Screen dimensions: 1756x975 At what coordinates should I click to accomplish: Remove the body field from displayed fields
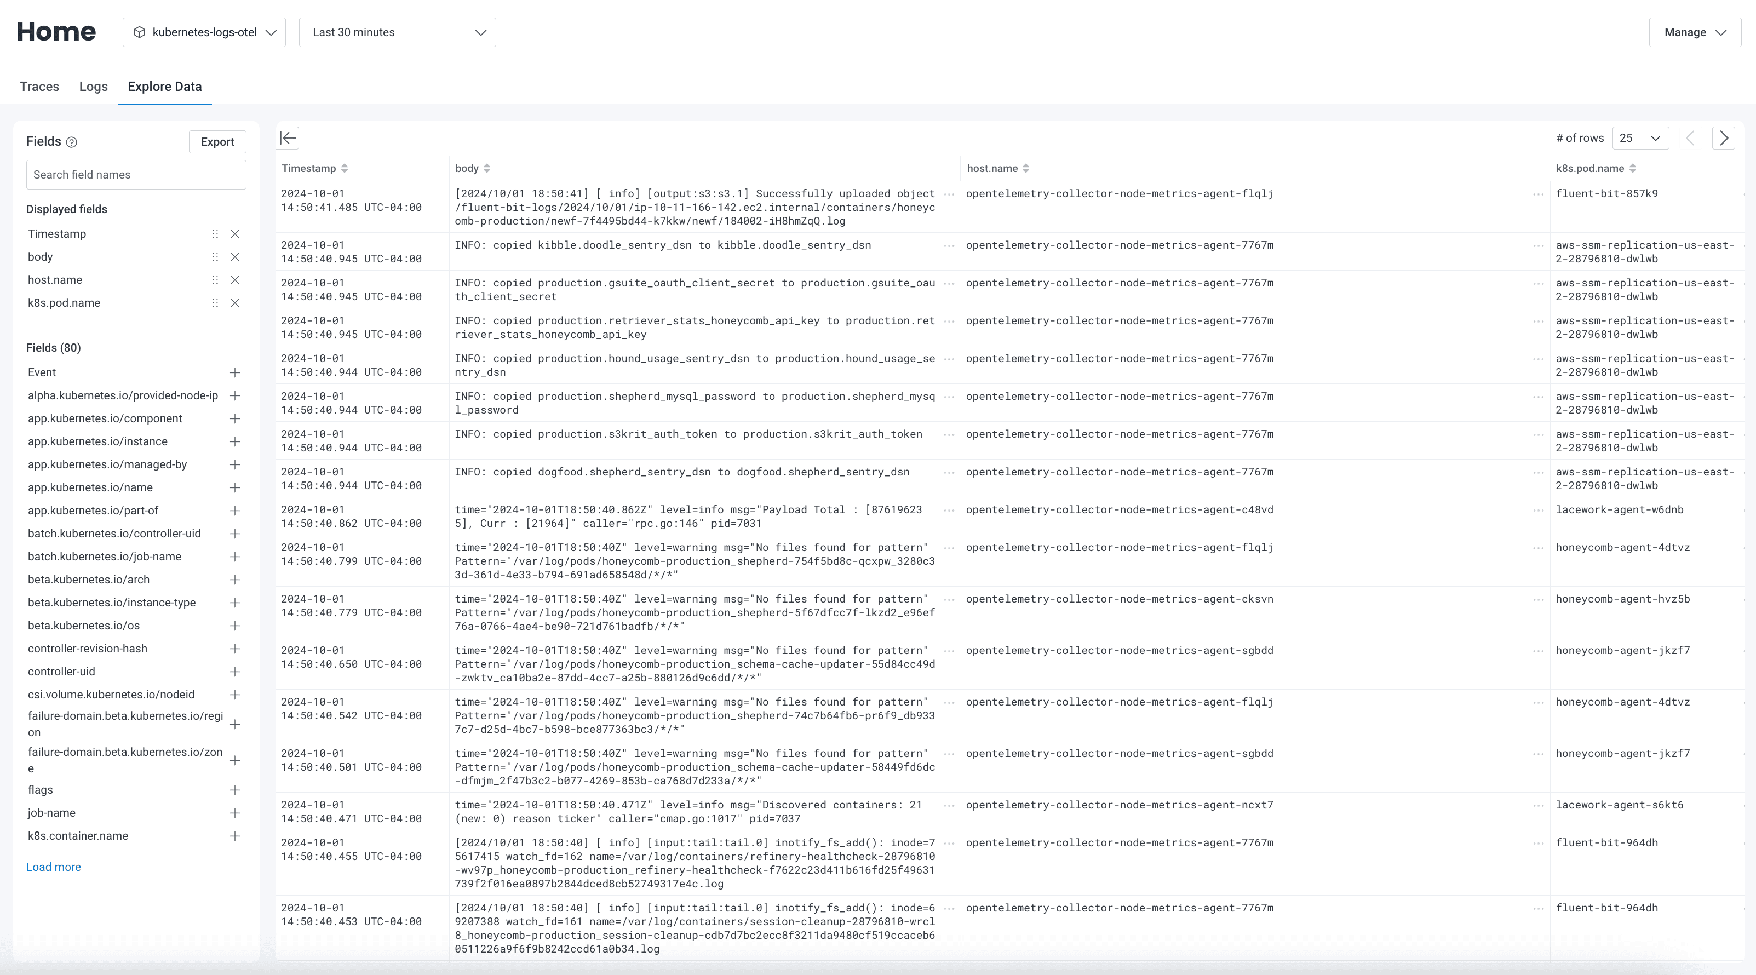[235, 257]
